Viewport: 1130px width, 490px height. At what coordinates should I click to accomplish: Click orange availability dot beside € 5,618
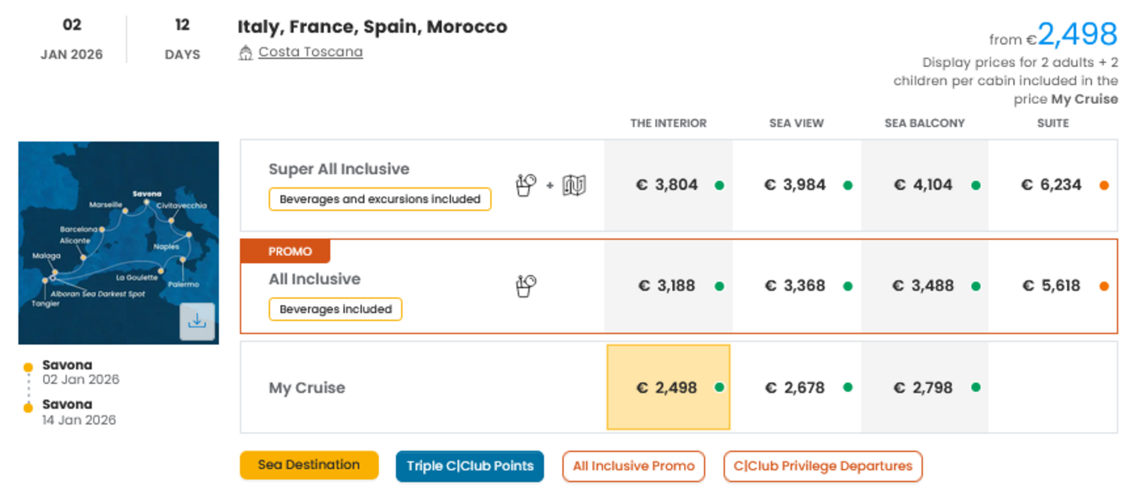point(1104,286)
